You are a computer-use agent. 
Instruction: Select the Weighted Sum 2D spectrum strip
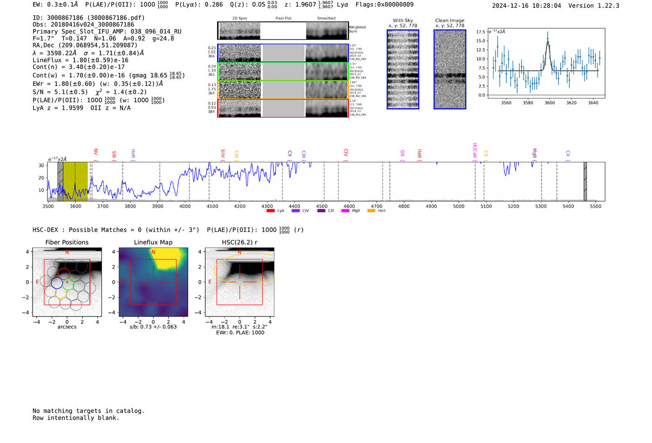click(x=283, y=31)
